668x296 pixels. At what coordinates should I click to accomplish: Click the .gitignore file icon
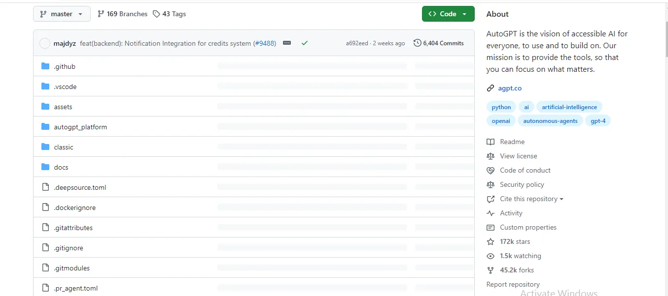pyautogui.click(x=45, y=247)
